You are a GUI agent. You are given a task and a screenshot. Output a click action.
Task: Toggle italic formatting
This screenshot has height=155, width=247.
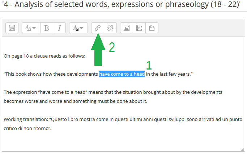(x=59, y=28)
